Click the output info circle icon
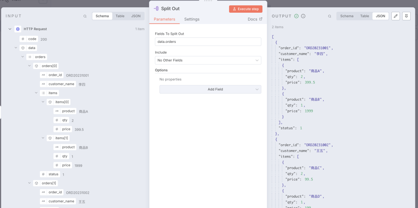The height and width of the screenshot is (208, 418). (x=303, y=16)
